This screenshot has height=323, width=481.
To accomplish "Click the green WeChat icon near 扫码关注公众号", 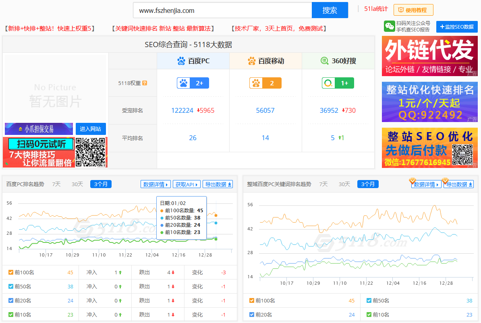I will click(x=389, y=27).
